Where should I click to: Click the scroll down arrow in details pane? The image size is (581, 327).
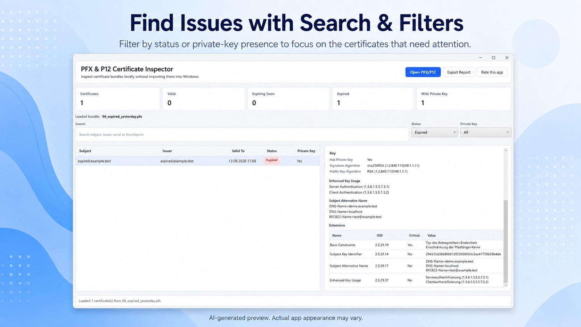pyautogui.click(x=506, y=285)
